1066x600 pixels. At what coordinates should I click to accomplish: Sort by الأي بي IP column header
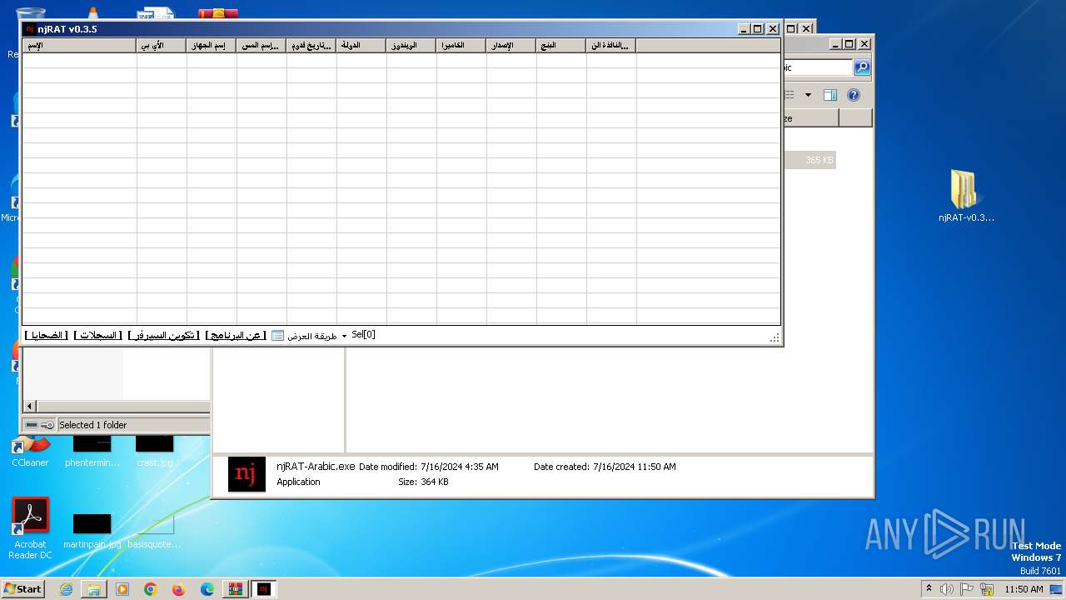(162, 46)
